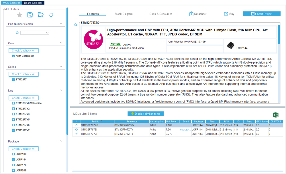Click Check/Uncheck All under Line

pyautogui.click(x=23, y=98)
